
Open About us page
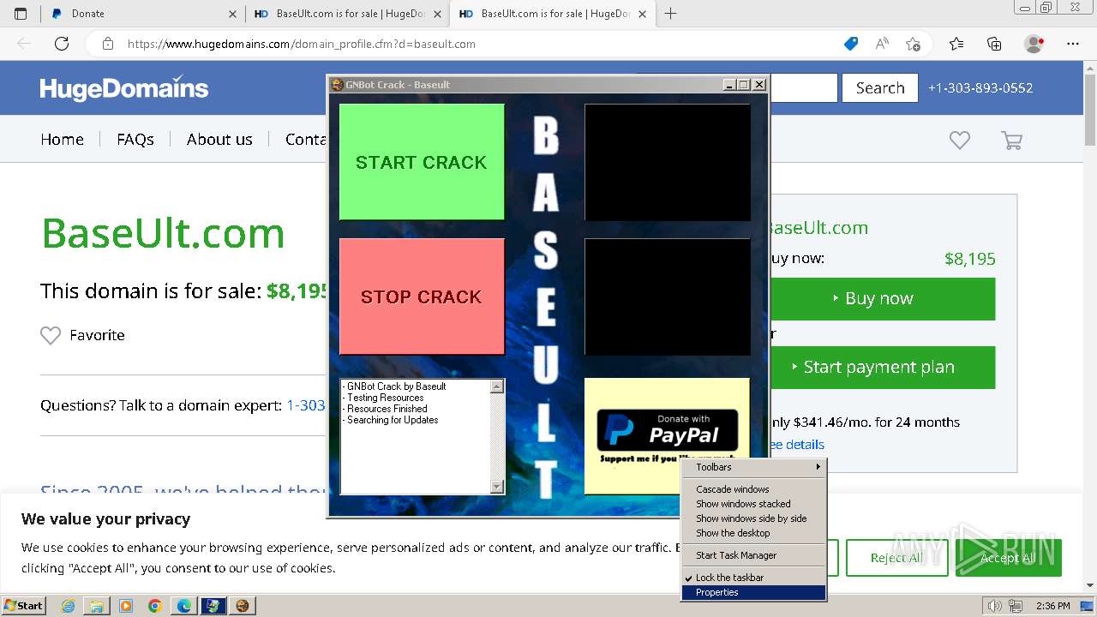[219, 140]
